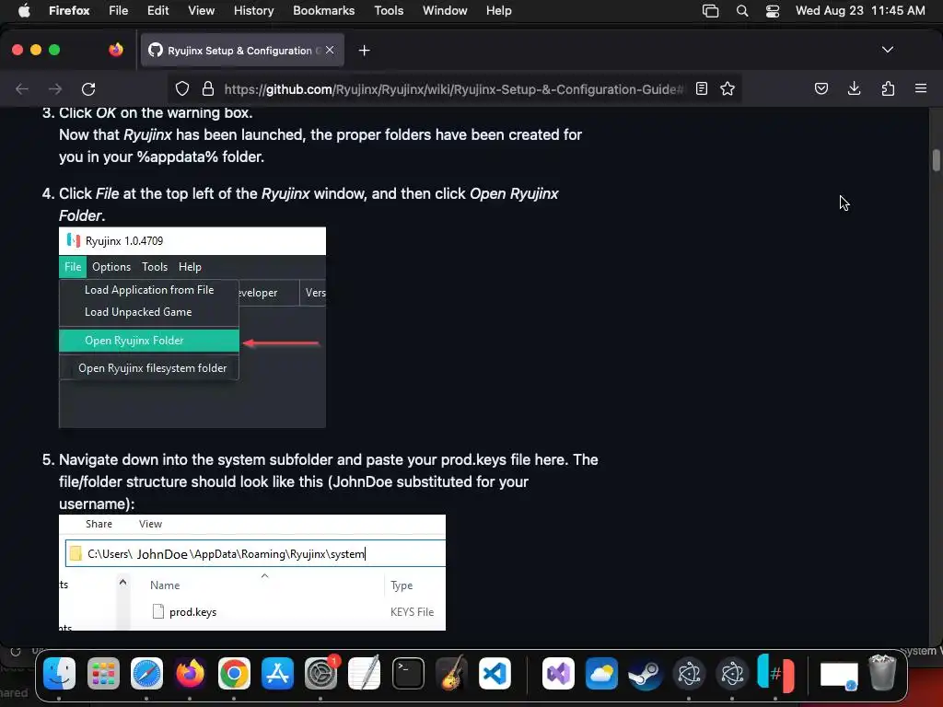Click the tracking protection shield icon
The height and width of the screenshot is (707, 943).
[182, 89]
